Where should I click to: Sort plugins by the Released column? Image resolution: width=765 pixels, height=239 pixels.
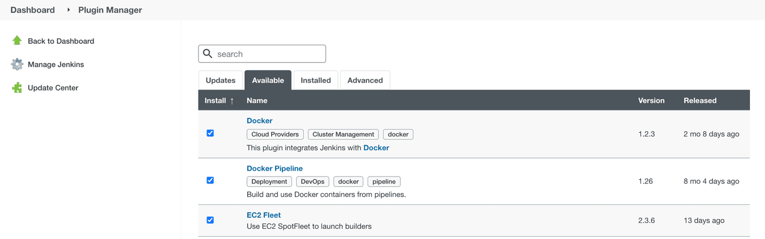[x=700, y=100]
